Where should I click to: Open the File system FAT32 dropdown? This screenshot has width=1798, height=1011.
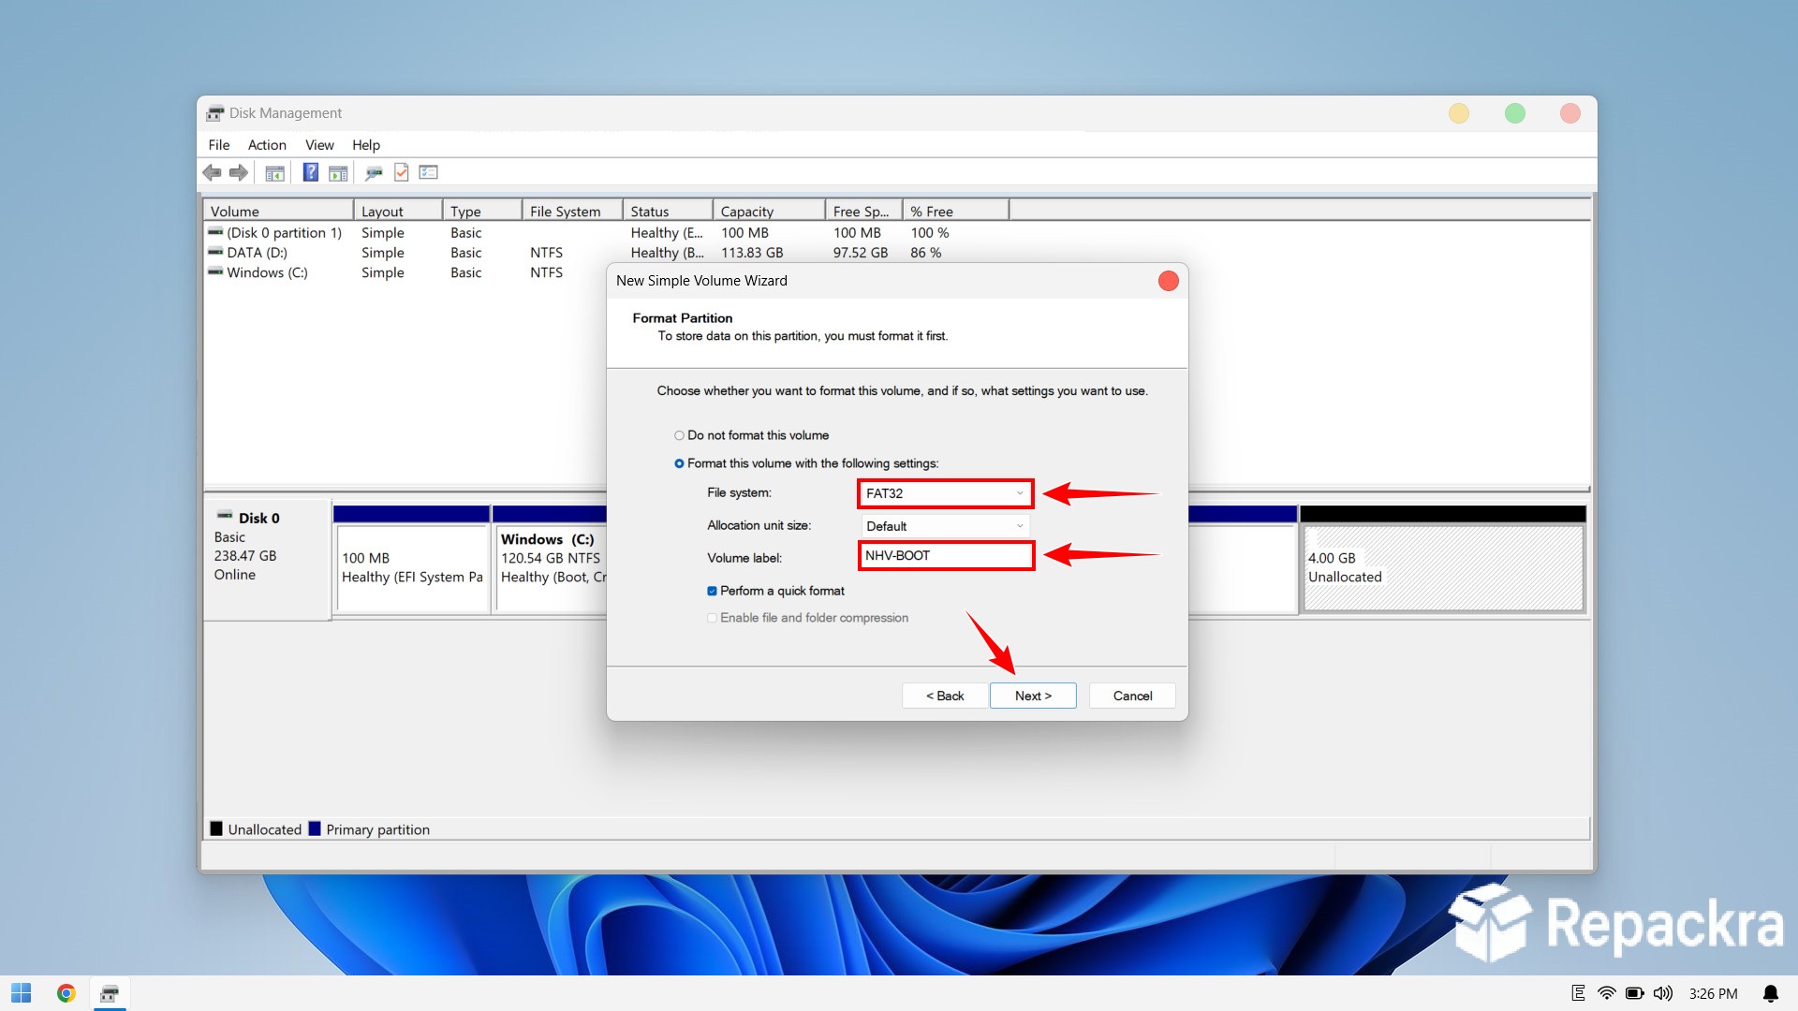945,493
